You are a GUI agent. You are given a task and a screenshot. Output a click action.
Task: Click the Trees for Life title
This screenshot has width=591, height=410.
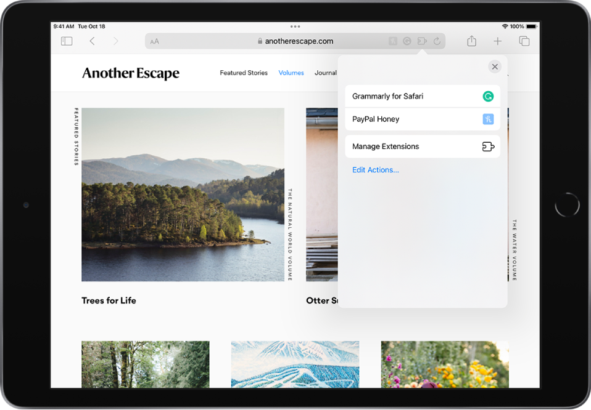pyautogui.click(x=109, y=300)
